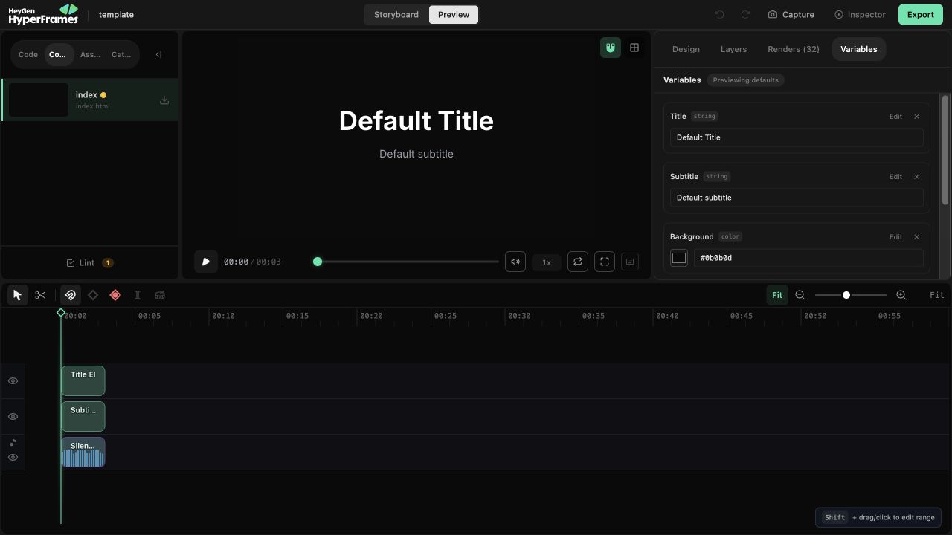Viewport: 952px width, 535px height.
Task: Collapse the left sidebar panel
Action: 158,54
